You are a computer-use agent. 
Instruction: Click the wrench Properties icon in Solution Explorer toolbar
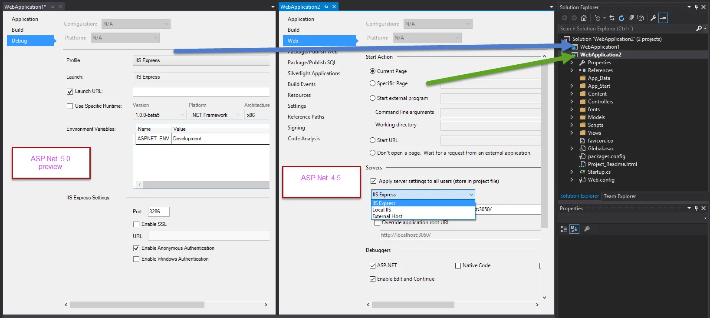[653, 18]
